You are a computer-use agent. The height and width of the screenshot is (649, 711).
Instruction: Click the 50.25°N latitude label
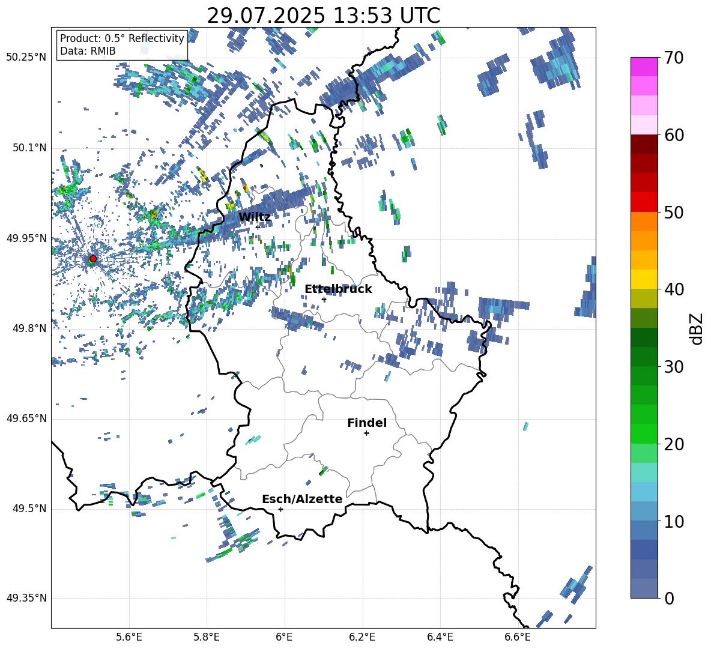point(26,58)
